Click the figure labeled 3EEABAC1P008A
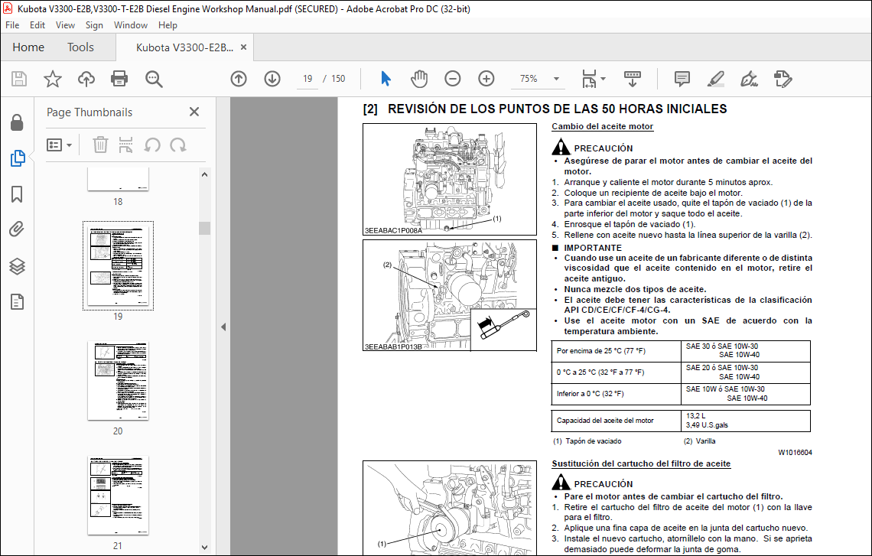The height and width of the screenshot is (556, 872). click(x=449, y=179)
